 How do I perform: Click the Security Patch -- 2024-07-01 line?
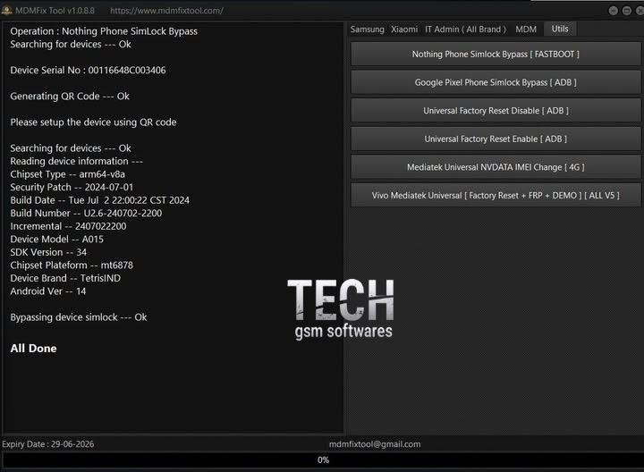72,187
